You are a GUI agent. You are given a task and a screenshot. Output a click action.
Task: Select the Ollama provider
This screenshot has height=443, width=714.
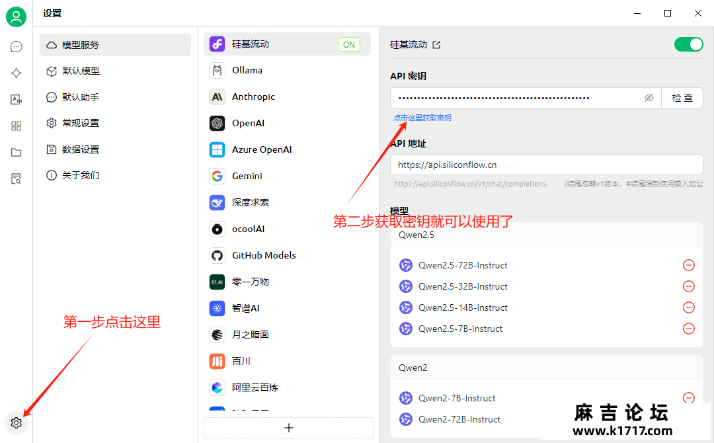[287, 70]
